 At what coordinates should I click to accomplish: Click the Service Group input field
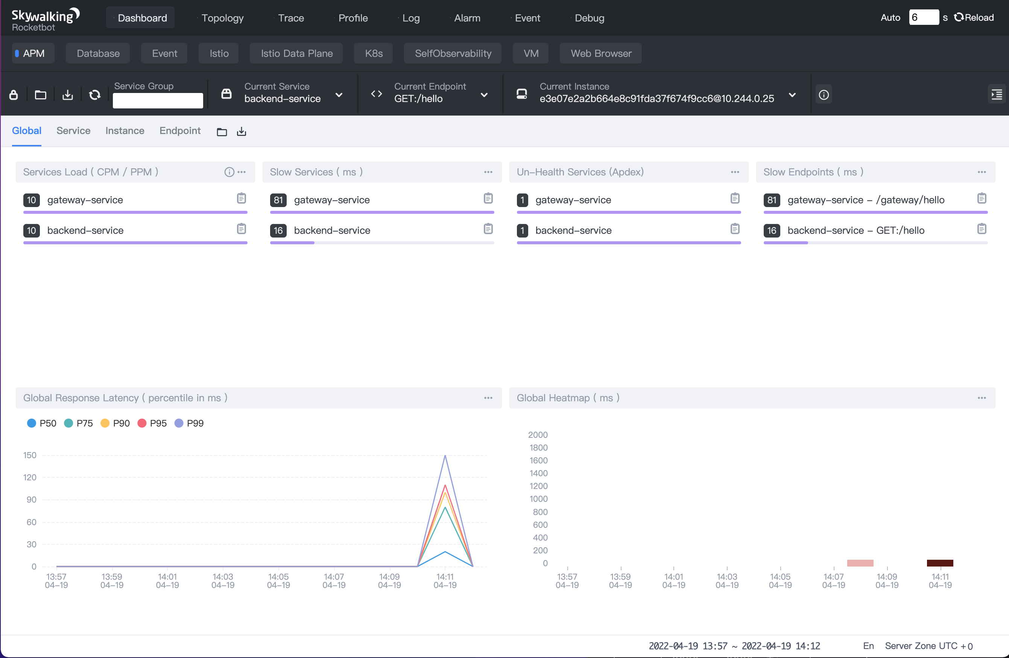click(x=158, y=101)
